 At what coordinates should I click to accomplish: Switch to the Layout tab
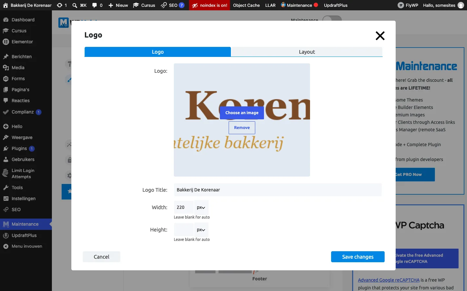point(307,52)
